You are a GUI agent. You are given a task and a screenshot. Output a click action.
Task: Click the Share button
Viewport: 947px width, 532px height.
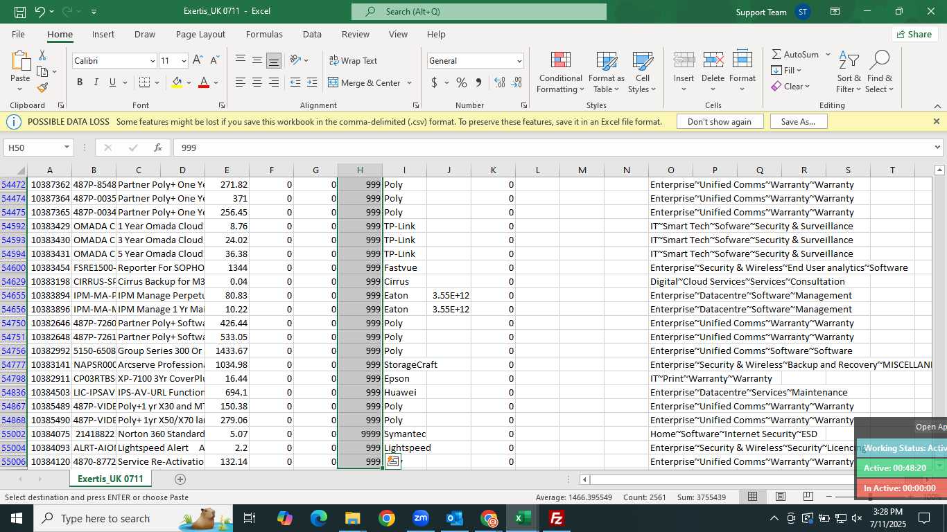pyautogui.click(x=914, y=34)
